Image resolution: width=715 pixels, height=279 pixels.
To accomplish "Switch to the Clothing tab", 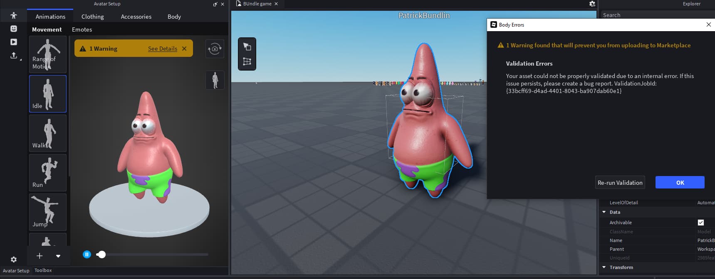I will click(x=93, y=17).
